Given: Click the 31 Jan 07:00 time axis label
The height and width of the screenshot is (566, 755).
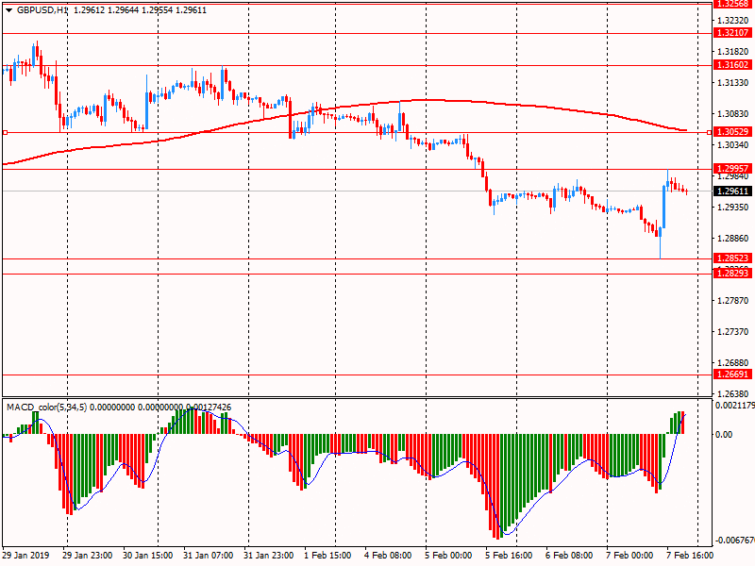Looking at the screenshot, I should pos(208,557).
